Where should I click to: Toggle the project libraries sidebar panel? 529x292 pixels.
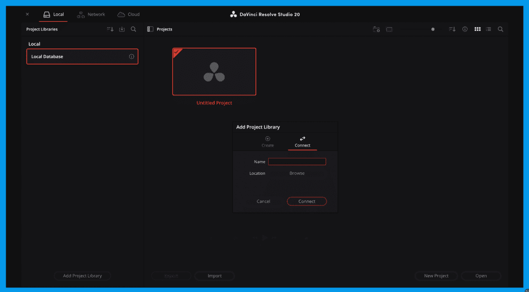click(150, 29)
